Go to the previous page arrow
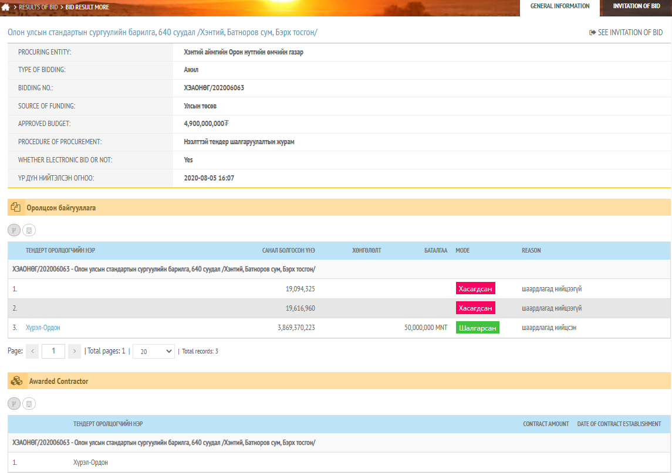Viewport: 672px width, 473px height. pos(33,351)
